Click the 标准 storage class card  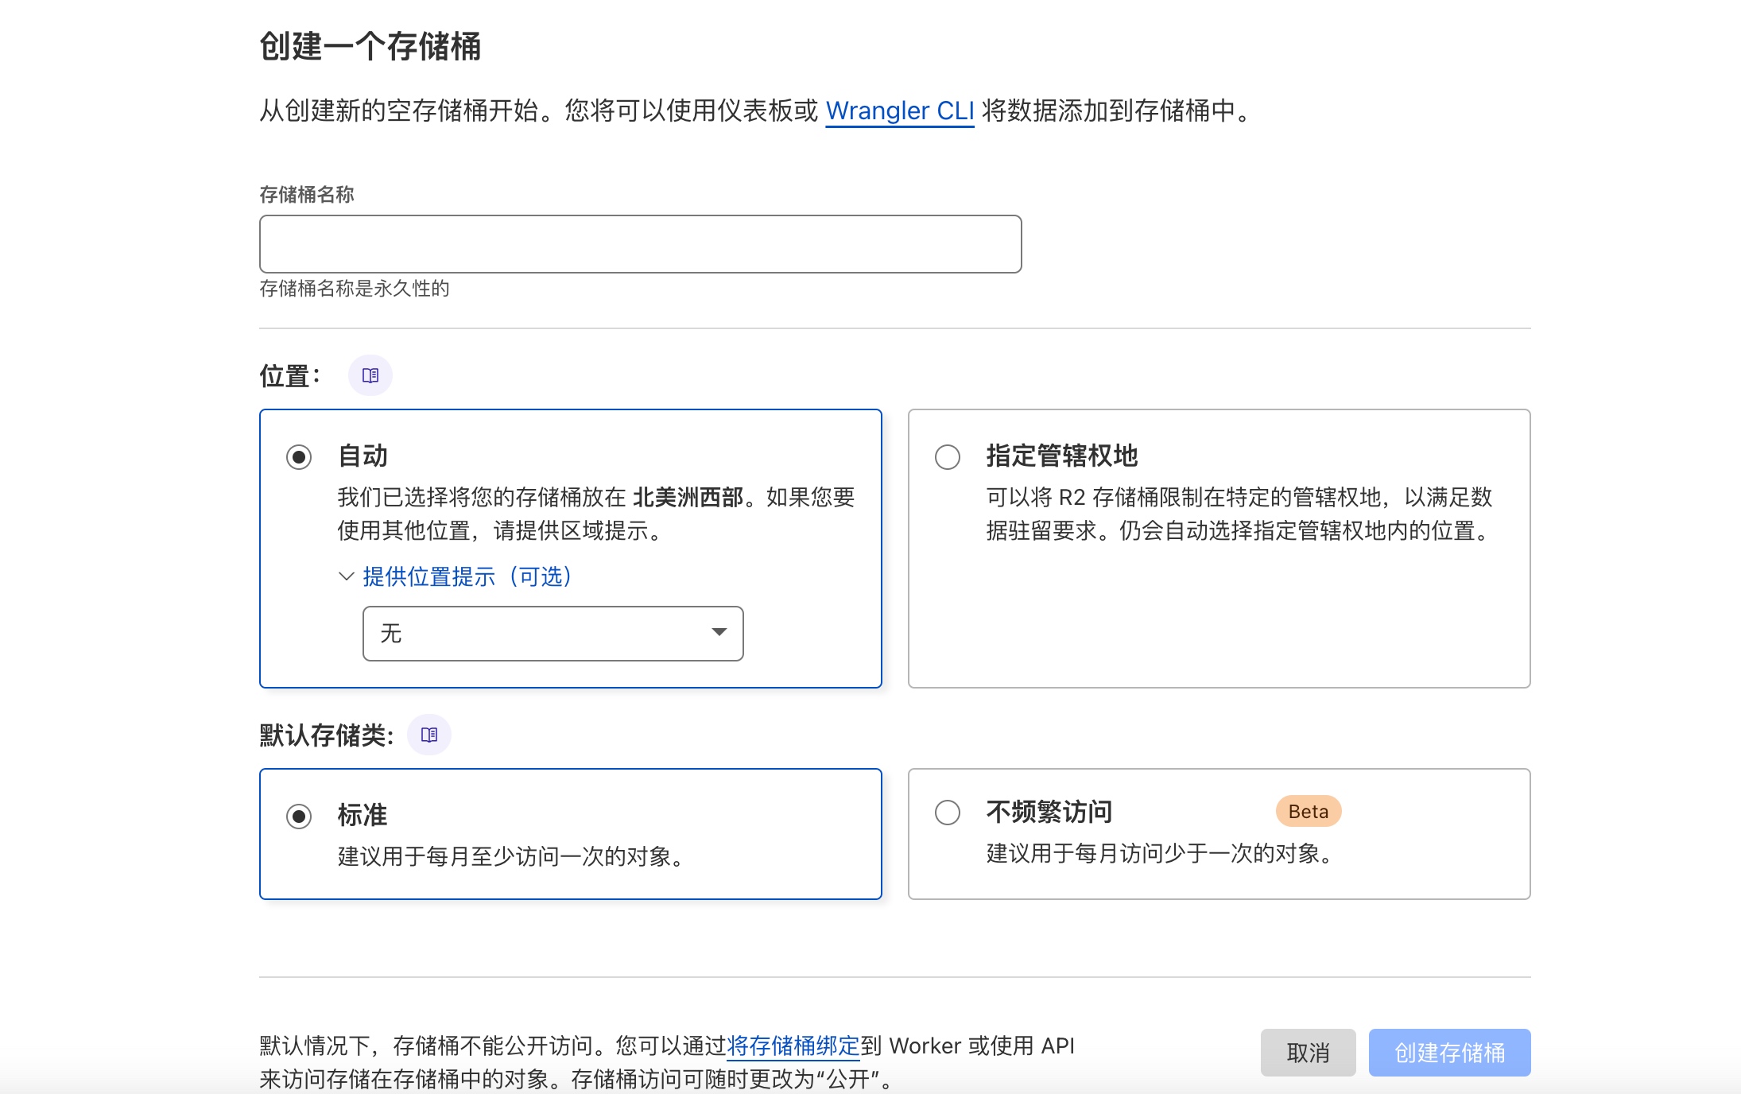point(569,834)
